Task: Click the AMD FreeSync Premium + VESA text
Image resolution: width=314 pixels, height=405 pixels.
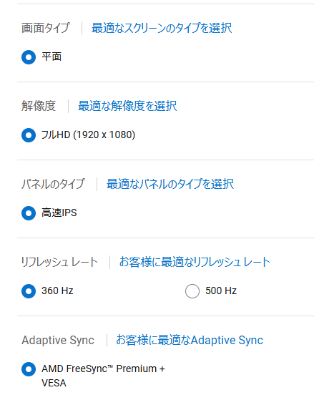Action: tap(103, 376)
